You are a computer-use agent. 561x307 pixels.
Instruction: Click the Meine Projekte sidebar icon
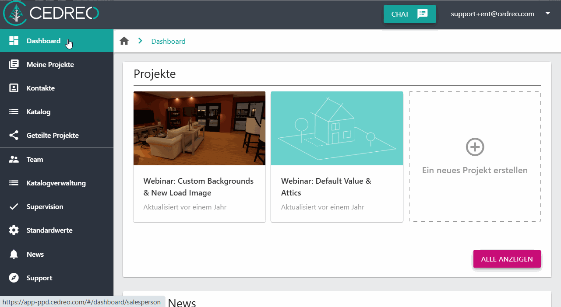(x=14, y=64)
